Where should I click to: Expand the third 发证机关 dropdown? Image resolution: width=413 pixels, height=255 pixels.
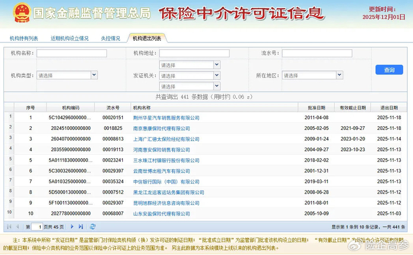point(189,86)
